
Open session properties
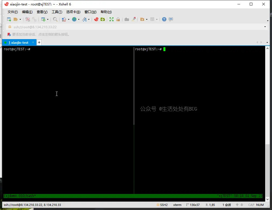click(44, 19)
